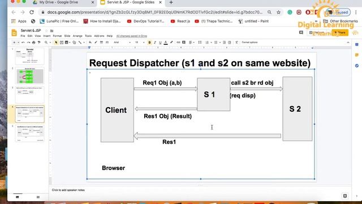
Task: Click decrease indent icon
Action: coord(224,42)
